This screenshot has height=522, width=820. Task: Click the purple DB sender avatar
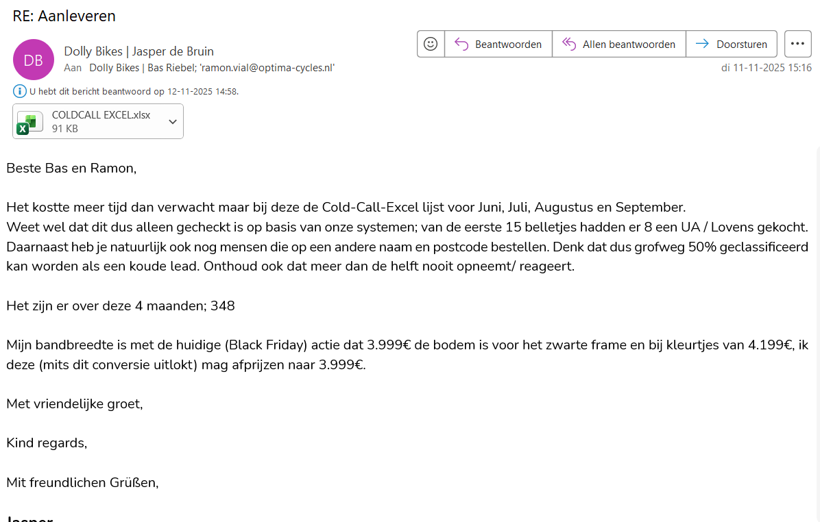33,60
